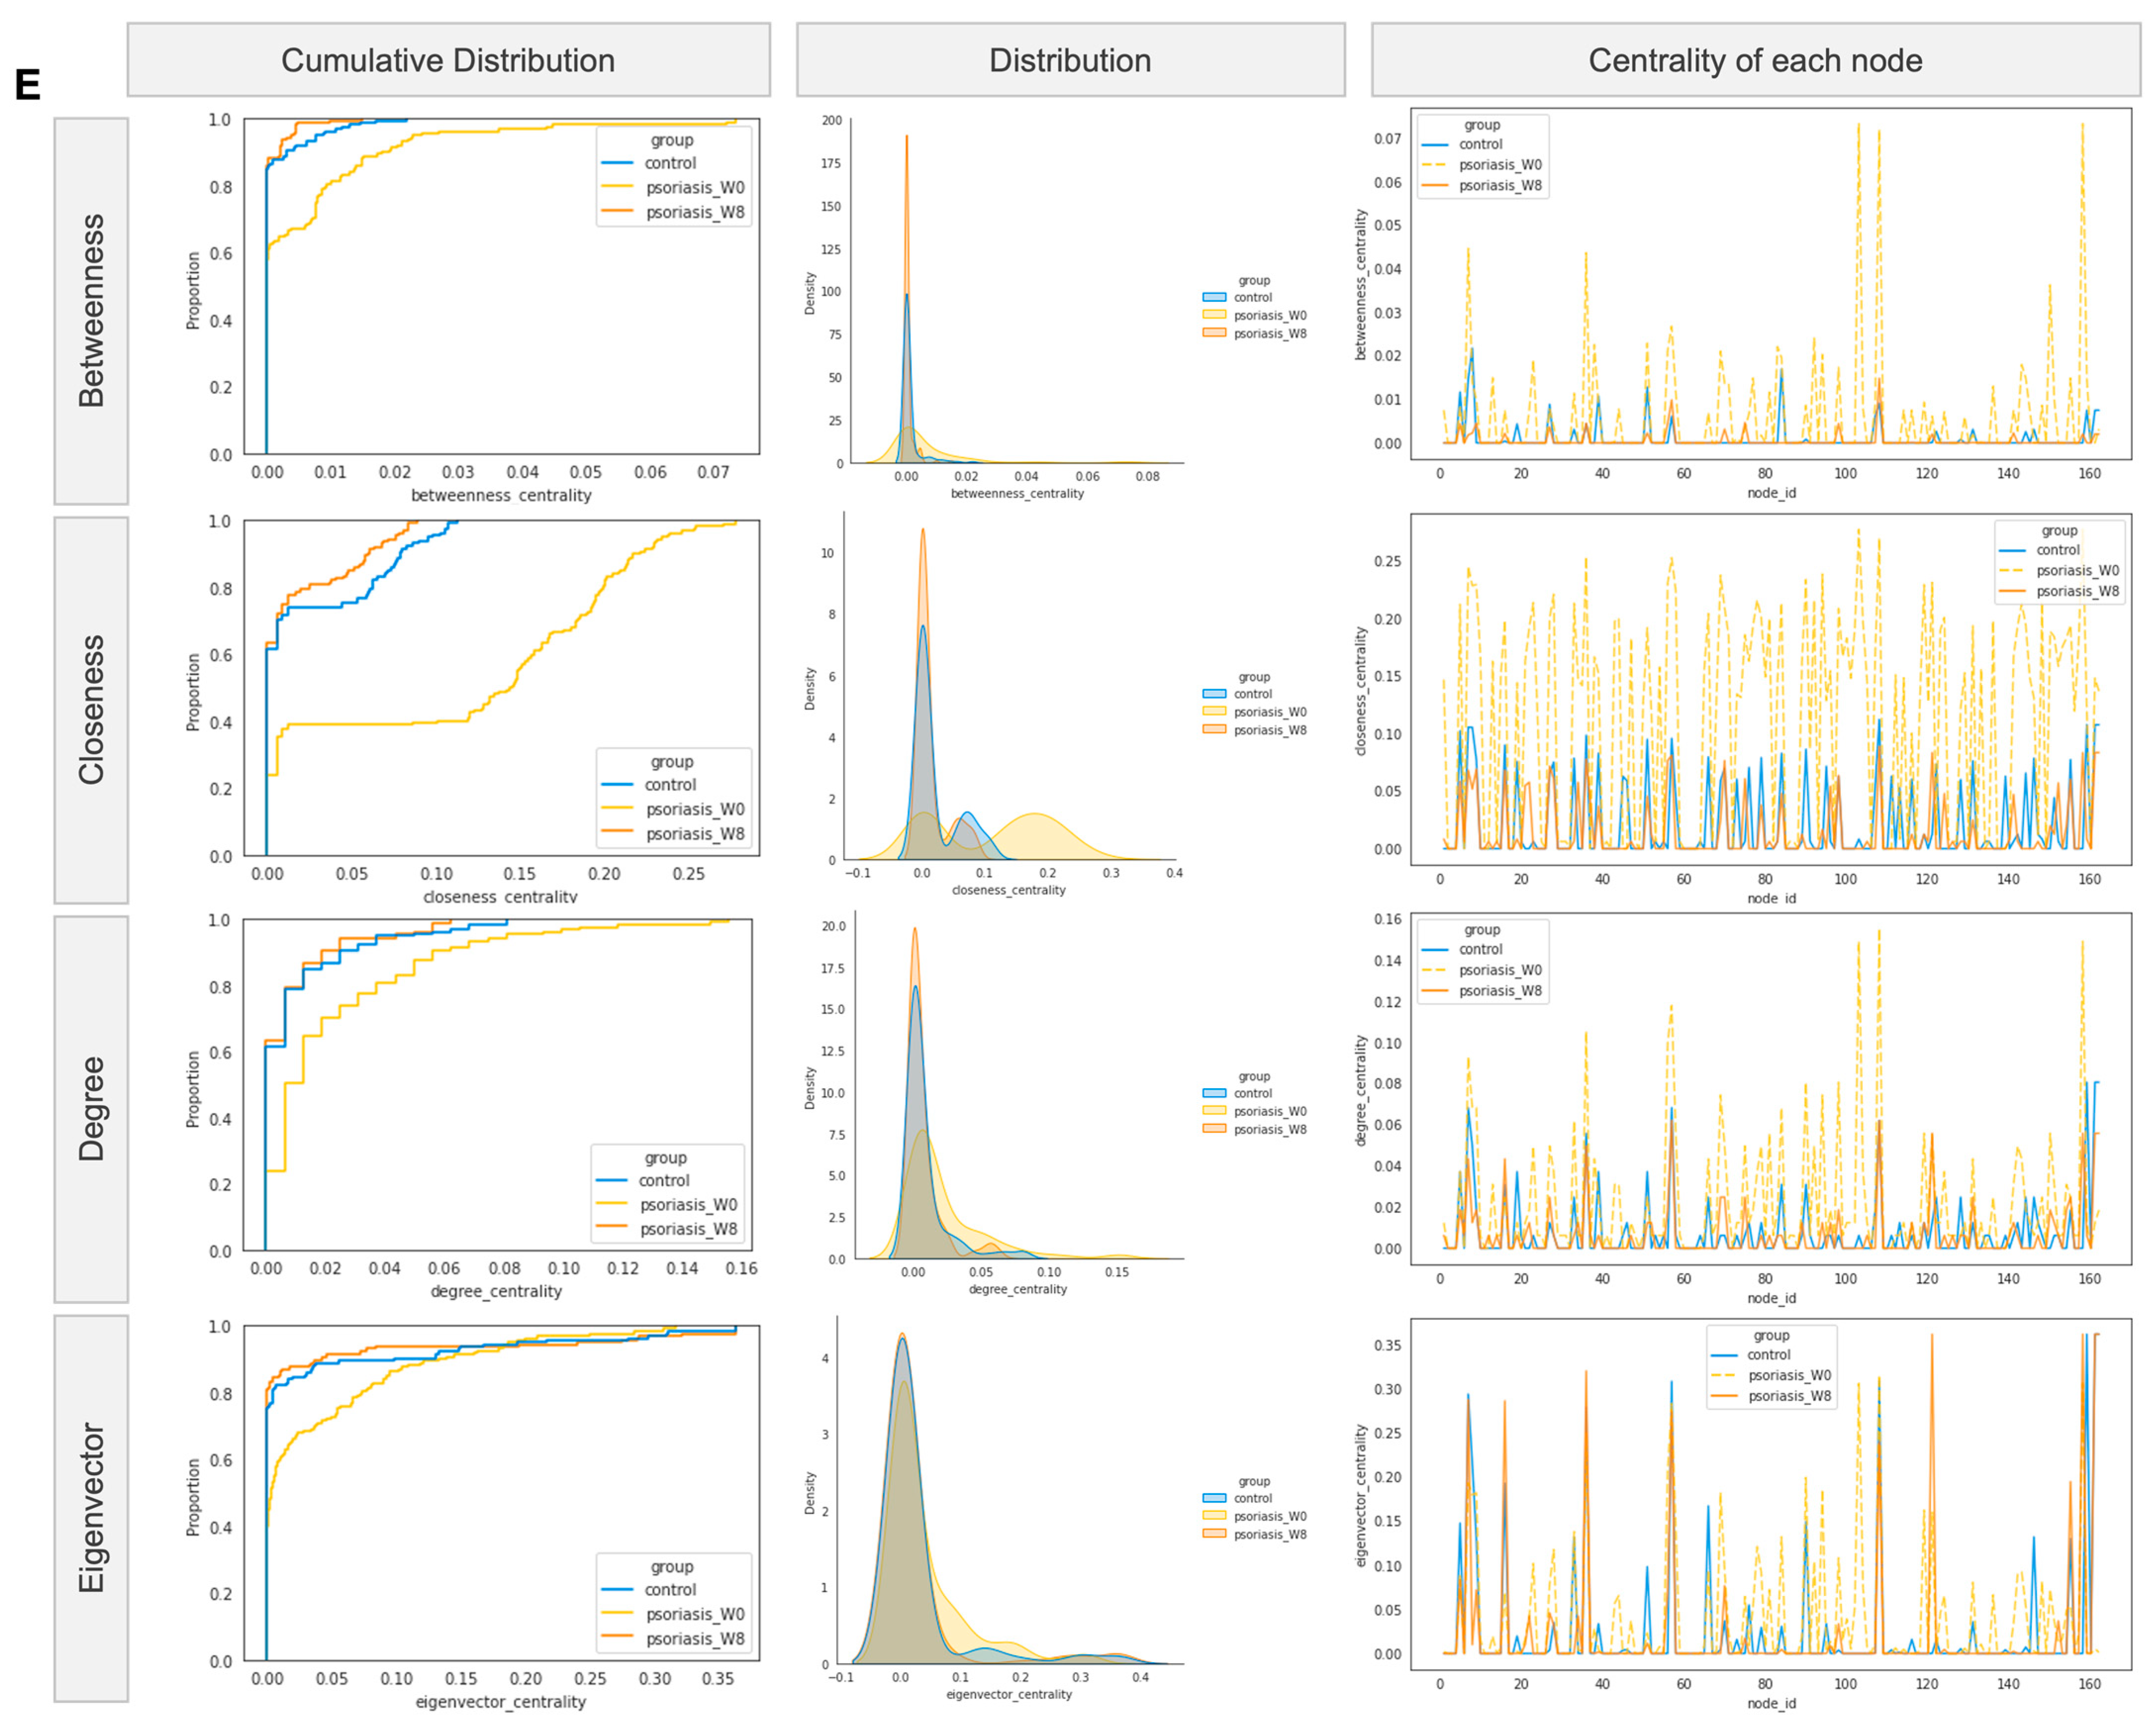Screen dimensions: 2156x1734
Task: Select the Centrality of each node header
Action: [1755, 60]
